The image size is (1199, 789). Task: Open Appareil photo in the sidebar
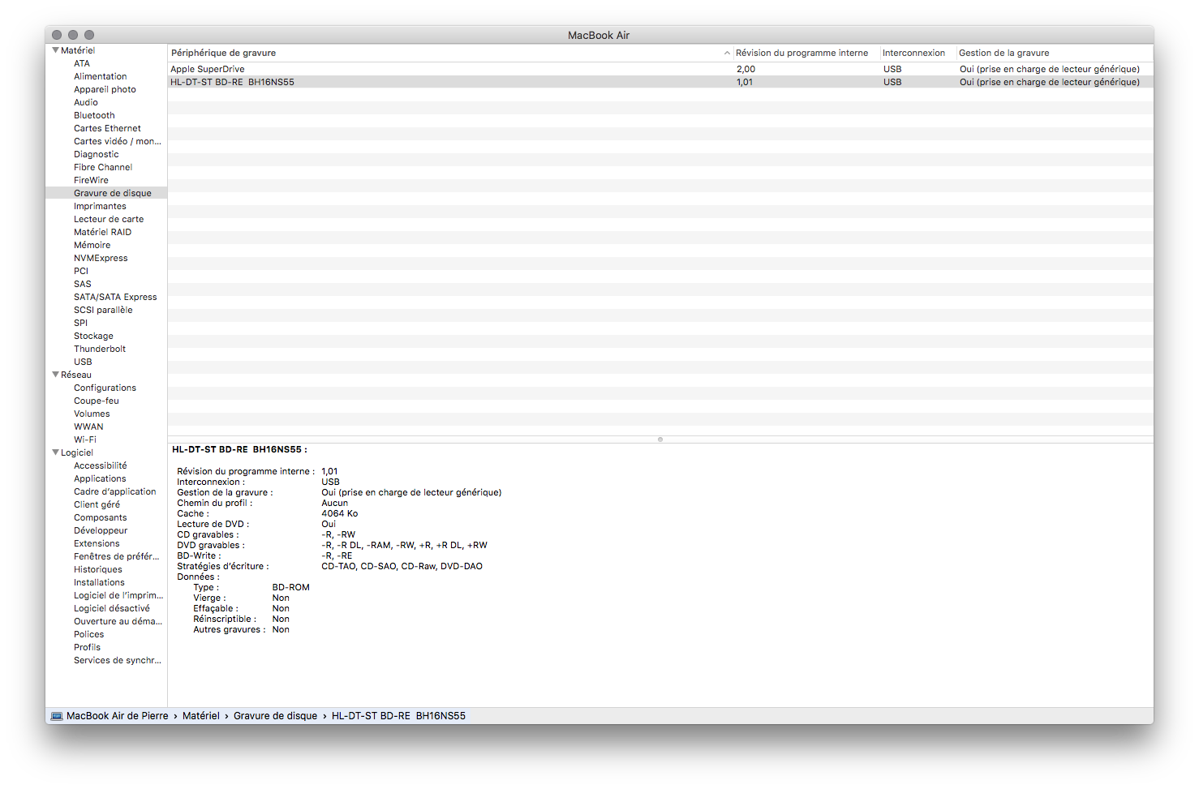point(105,89)
